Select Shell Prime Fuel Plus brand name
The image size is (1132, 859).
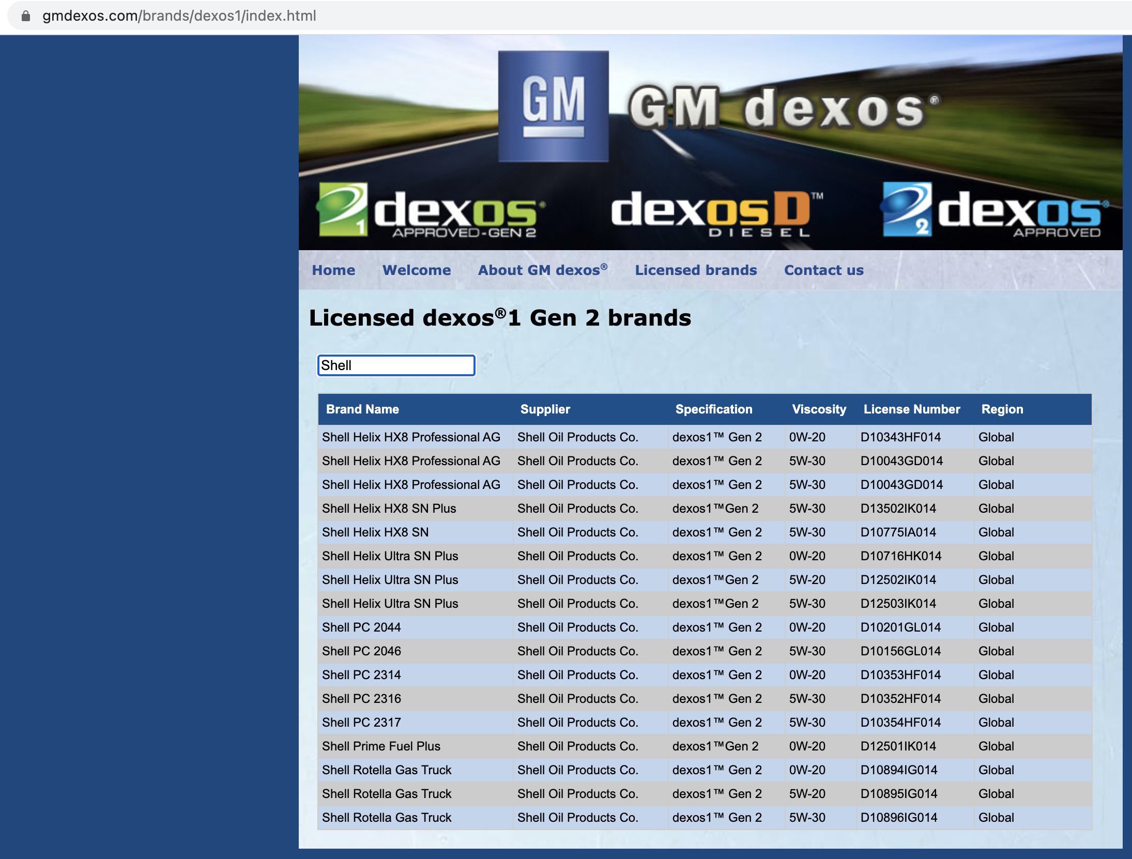381,746
